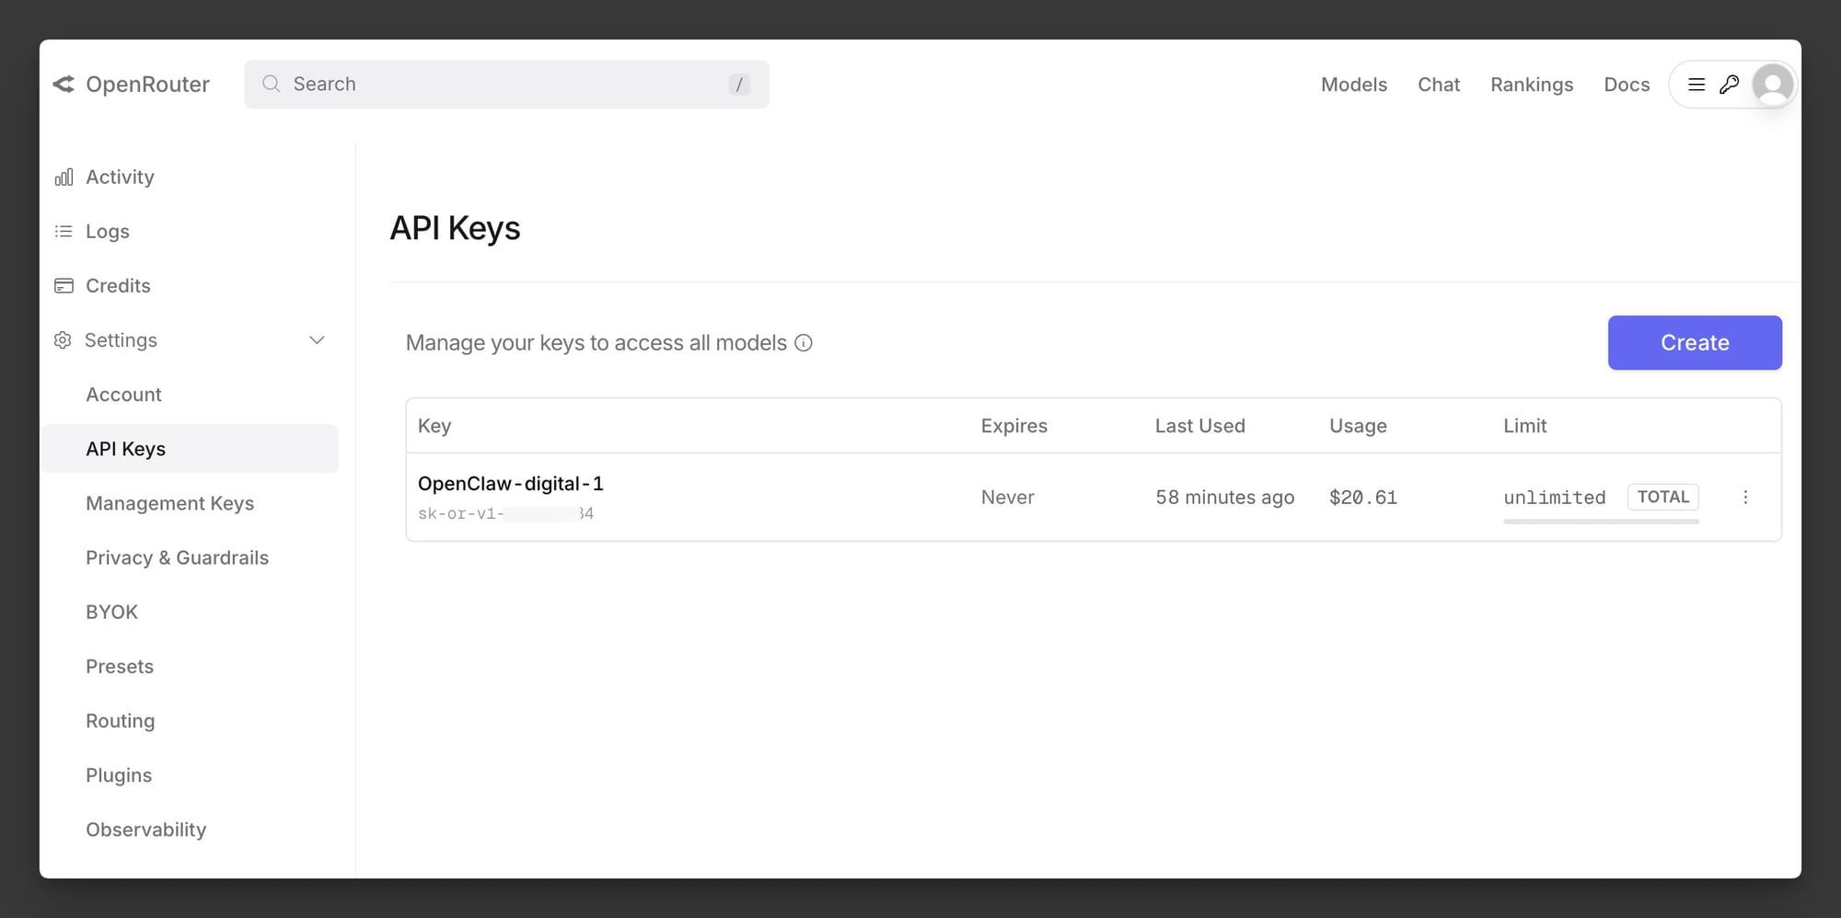Click the OpenRouter logo icon
1841x918 pixels.
click(x=64, y=85)
